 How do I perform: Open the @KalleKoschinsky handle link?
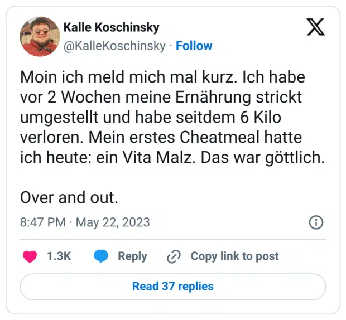pos(115,46)
